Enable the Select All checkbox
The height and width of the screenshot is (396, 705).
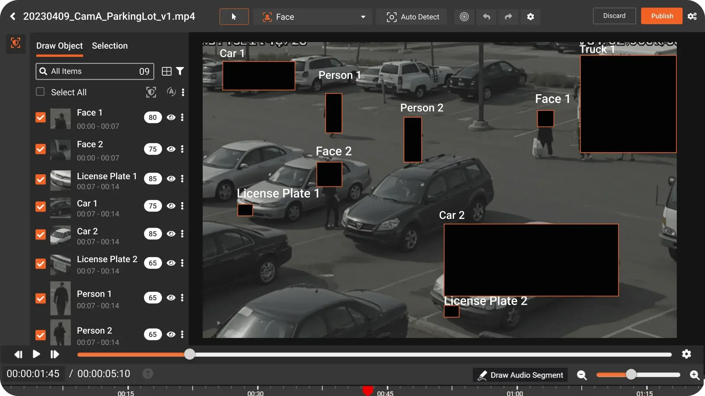(x=40, y=92)
